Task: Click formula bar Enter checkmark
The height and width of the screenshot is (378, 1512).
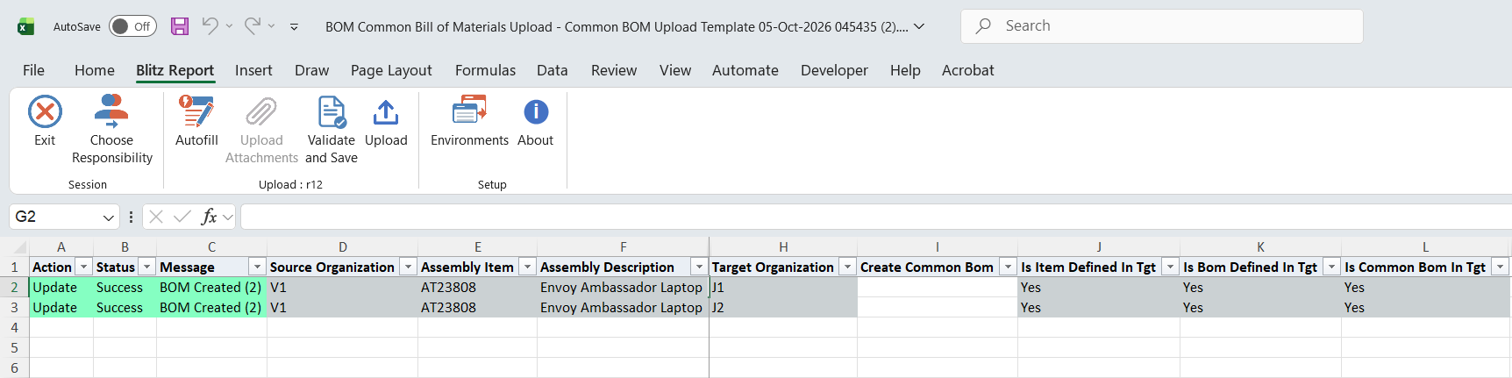Action: [182, 217]
